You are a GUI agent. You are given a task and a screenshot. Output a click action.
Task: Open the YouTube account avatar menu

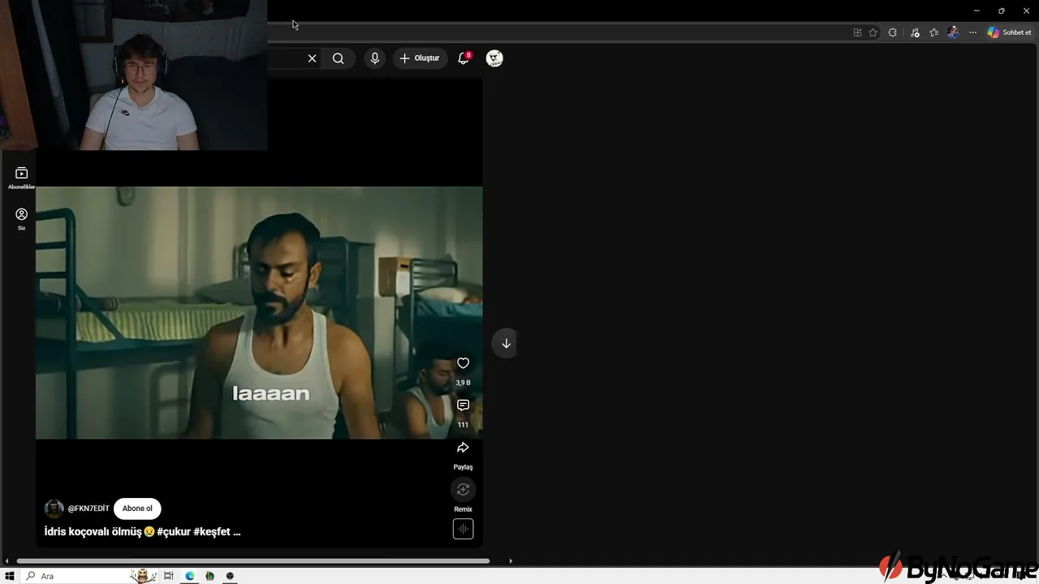click(x=494, y=58)
